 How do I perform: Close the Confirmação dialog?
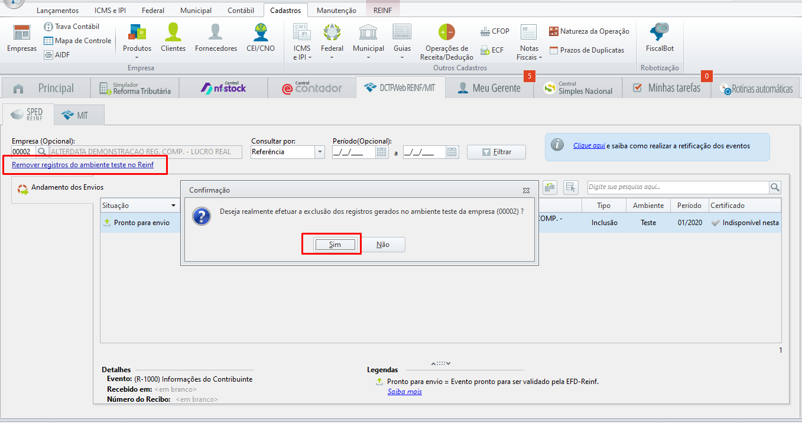[526, 190]
